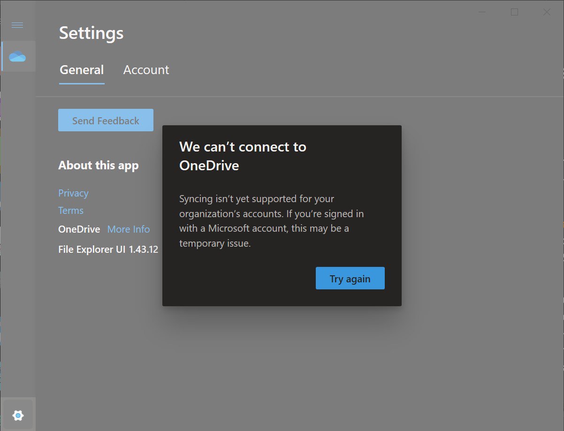This screenshot has height=431, width=564.
Task: Close the Settings window
Action: [547, 12]
